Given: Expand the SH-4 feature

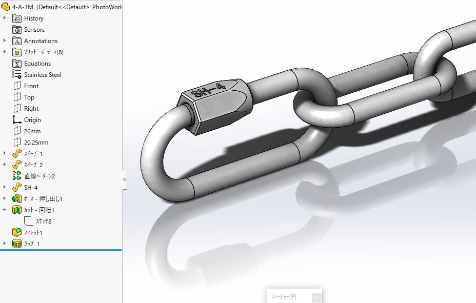Looking at the screenshot, I should coord(5,187).
